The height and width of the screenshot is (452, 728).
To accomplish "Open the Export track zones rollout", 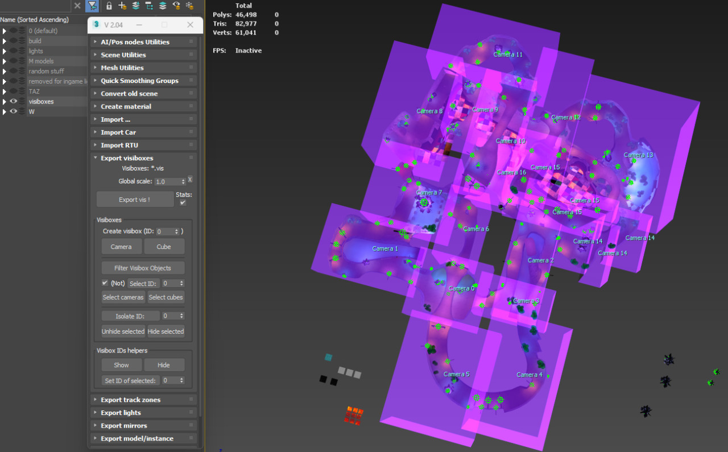I will tap(130, 400).
